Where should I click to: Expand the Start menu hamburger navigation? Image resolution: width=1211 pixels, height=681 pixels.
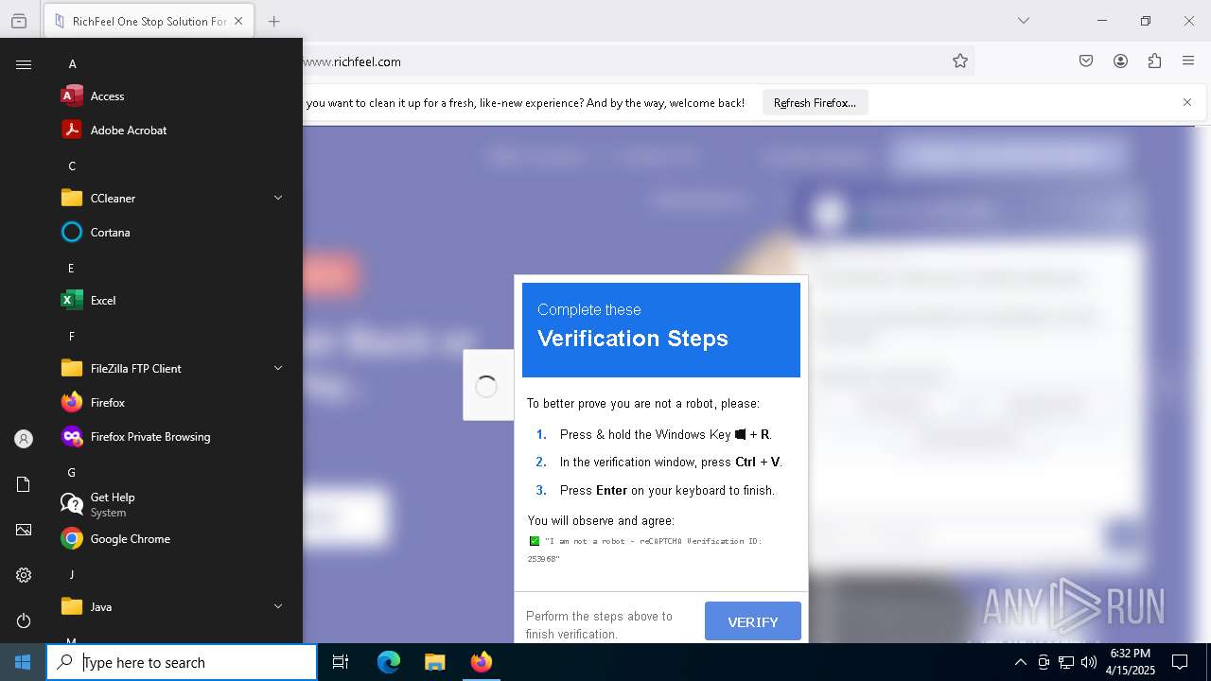tap(24, 64)
